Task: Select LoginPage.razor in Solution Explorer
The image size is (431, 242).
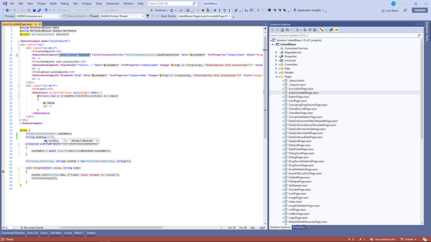Action: [x=298, y=218]
